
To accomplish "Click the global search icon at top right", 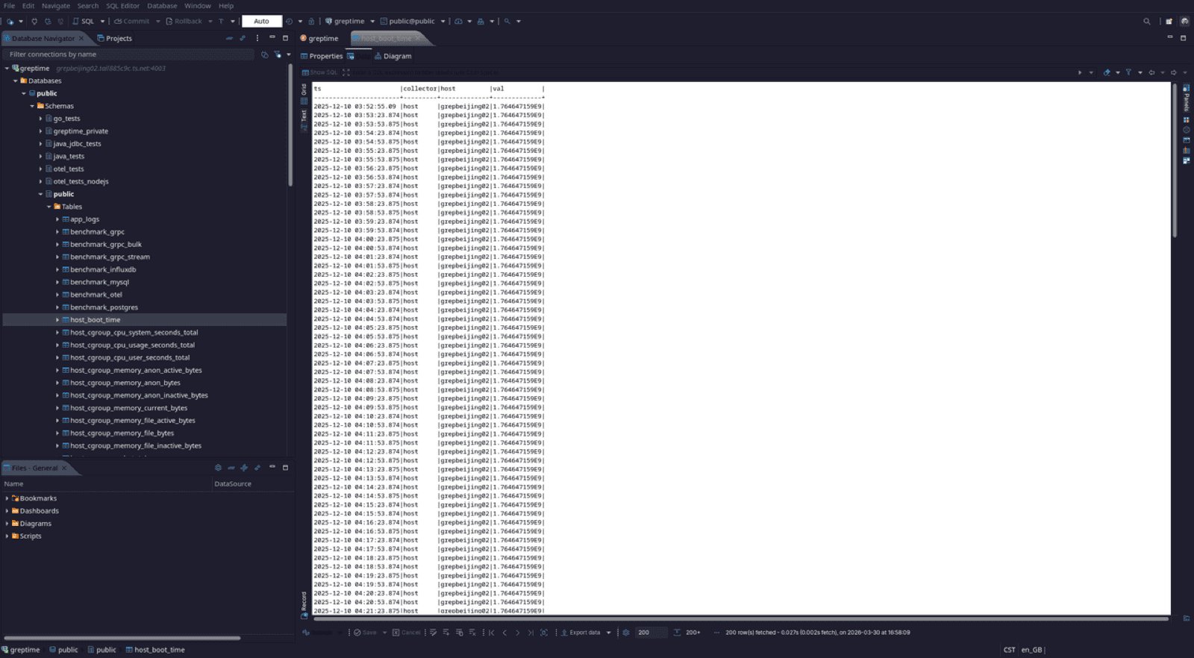I will [1147, 21].
